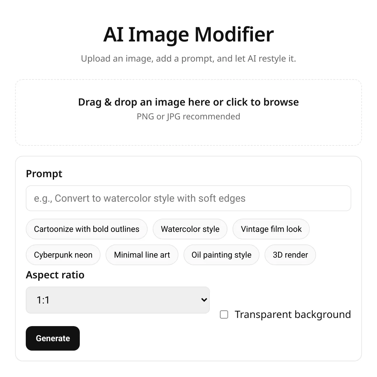Click the AI Image Modifier title
The width and height of the screenshot is (377, 377).
(188, 34)
